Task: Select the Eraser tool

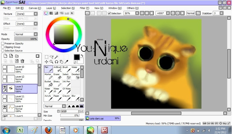Action: [x=57, y=76]
